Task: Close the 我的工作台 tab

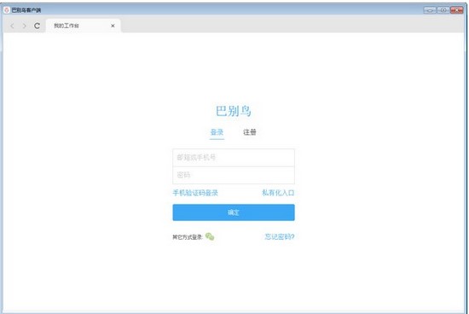Action: point(113,26)
